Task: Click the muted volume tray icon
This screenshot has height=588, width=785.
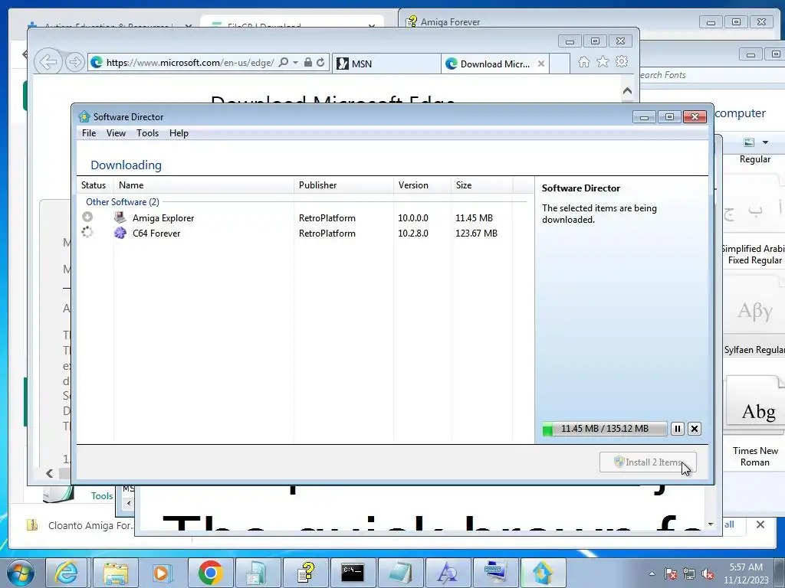Action: pyautogui.click(x=708, y=573)
